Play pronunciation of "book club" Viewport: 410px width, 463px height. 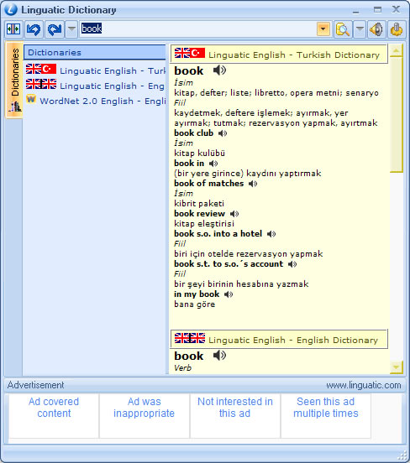(223, 133)
